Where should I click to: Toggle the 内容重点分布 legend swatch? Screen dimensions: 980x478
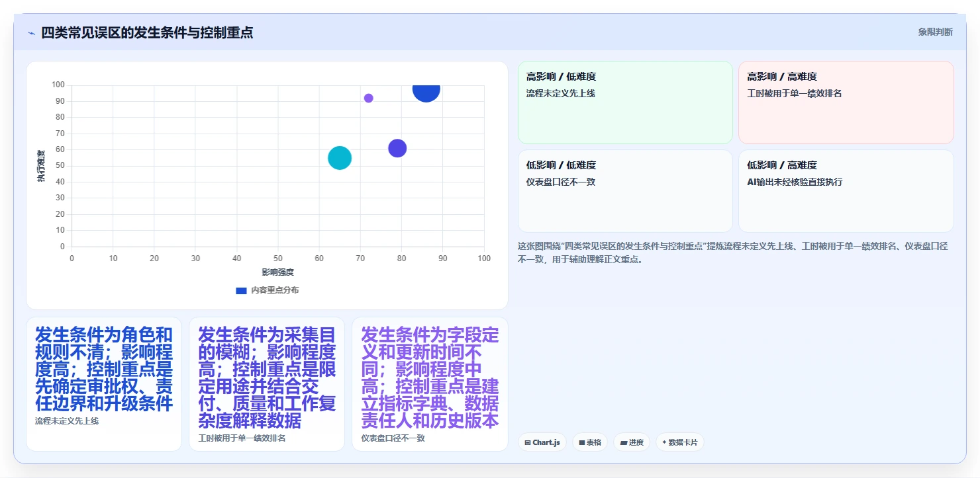[x=242, y=290]
